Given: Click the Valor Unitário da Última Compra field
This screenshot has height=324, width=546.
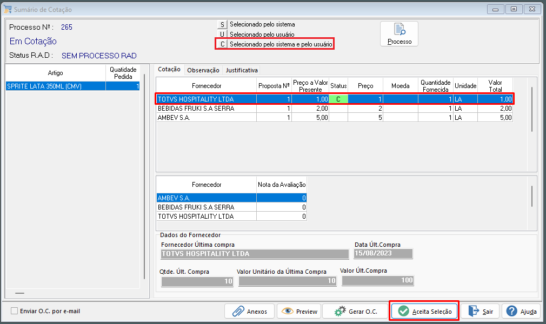Looking at the screenshot, I should pos(287,281).
